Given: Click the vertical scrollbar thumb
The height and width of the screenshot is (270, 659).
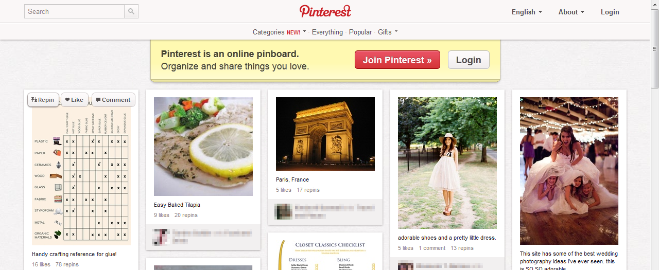Looking at the screenshot, I should 655,48.
